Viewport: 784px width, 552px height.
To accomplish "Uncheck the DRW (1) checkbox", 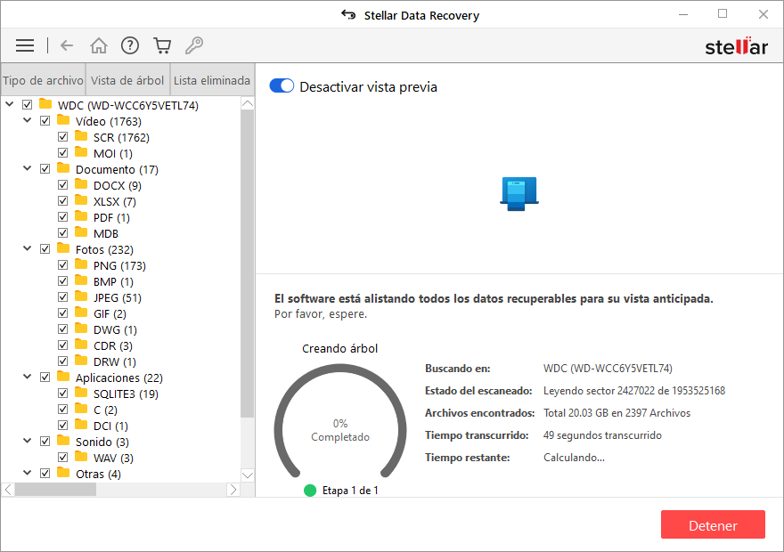I will point(62,361).
